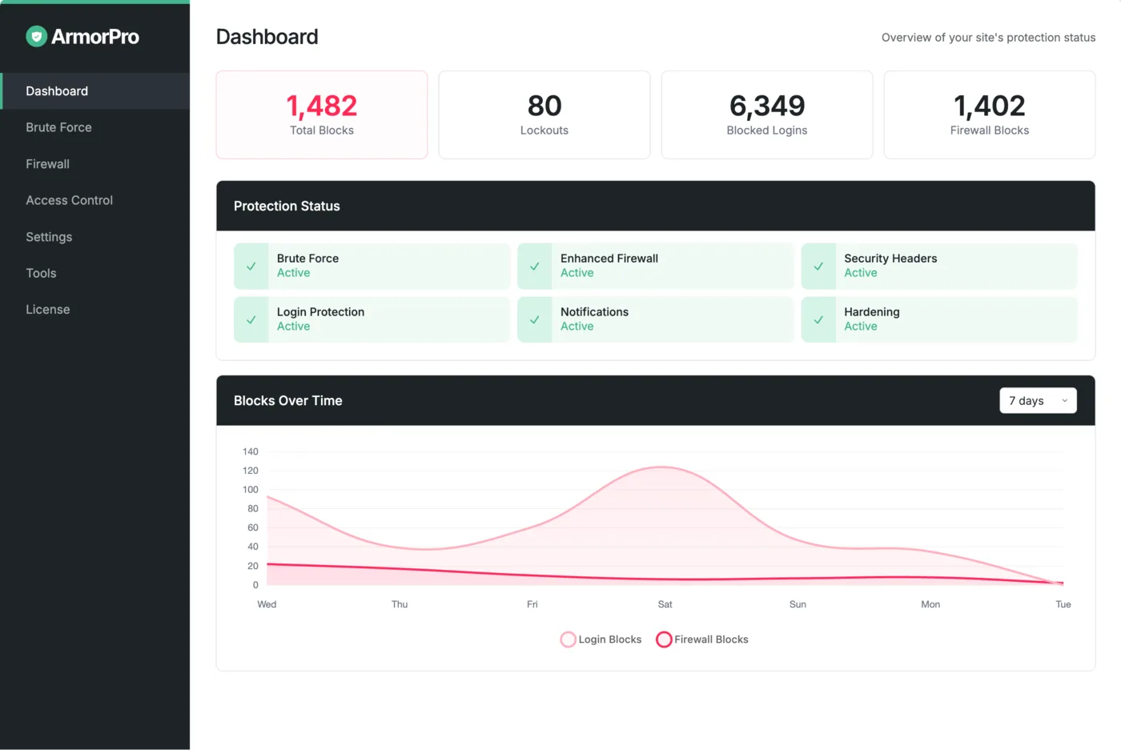Click the Notifications checkmark icon
Image resolution: width=1121 pixels, height=750 pixels.
535,320
